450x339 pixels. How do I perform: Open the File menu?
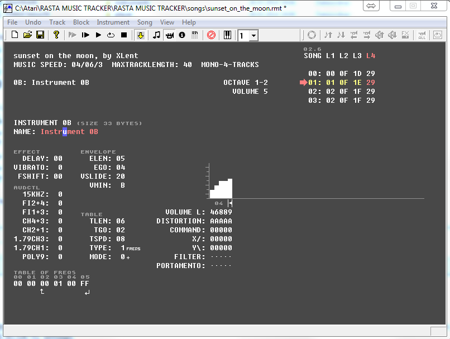12,22
